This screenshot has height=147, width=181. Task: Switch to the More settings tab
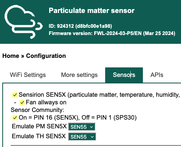(79, 75)
